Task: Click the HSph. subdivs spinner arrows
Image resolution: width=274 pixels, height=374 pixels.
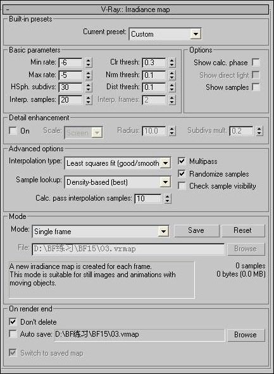Action: click(88, 87)
